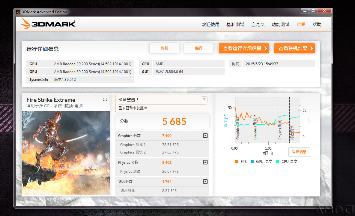Click the 综合测试 row label
Screen dimensions: 355x216
(x=127, y=191)
